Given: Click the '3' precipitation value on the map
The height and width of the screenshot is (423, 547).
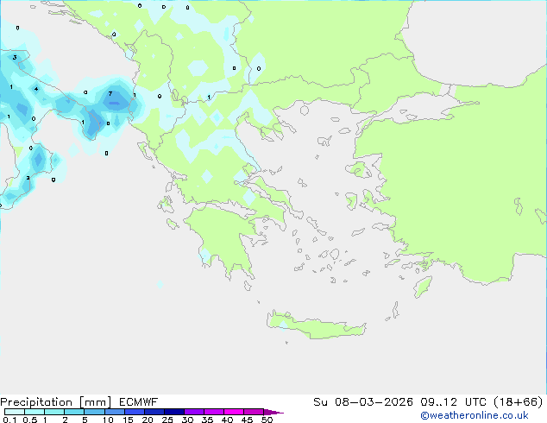Looking at the screenshot, I should [15, 57].
